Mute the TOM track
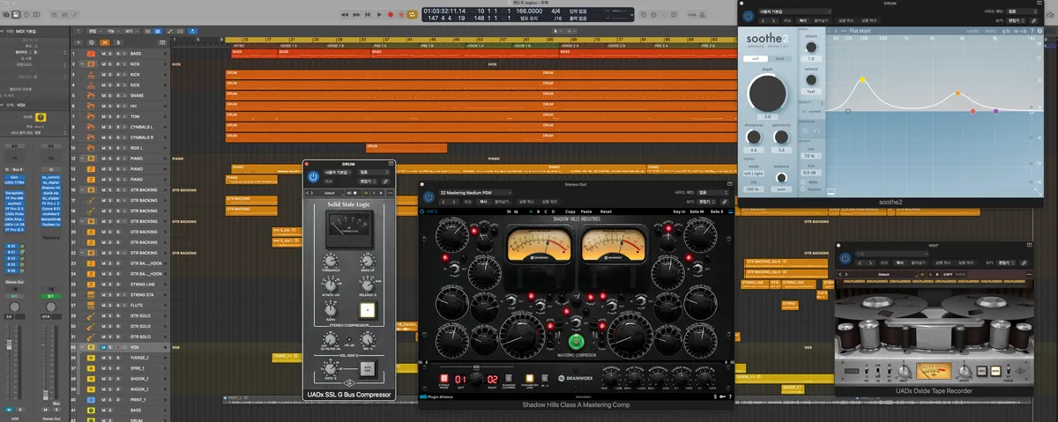This screenshot has height=422, width=1058. 103,116
